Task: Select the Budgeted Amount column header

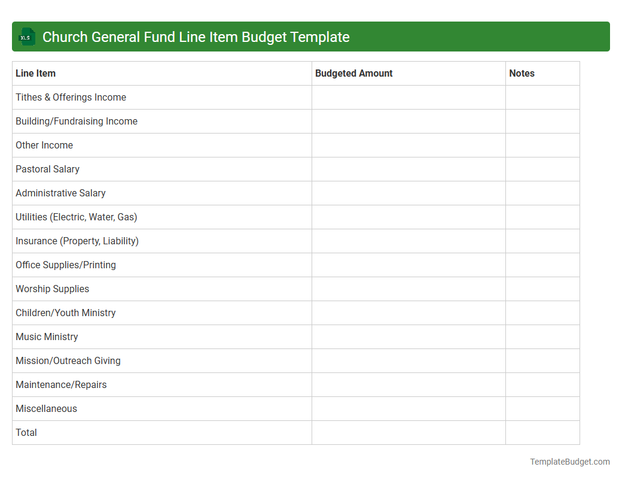Action: coord(353,73)
